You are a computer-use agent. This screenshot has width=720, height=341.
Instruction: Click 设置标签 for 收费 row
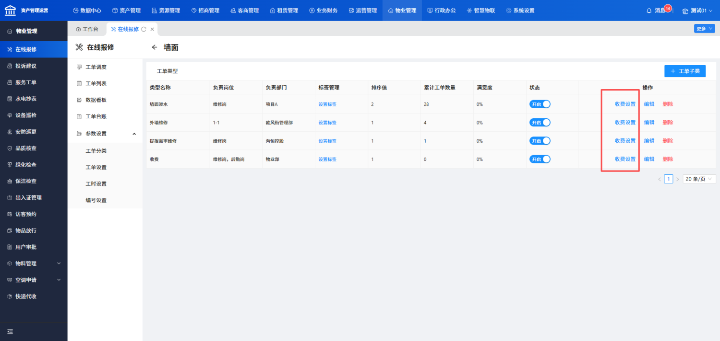(327, 159)
